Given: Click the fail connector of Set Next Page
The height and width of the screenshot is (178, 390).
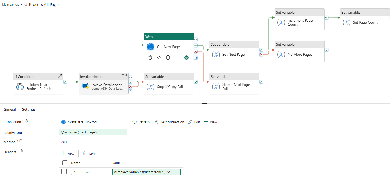Looking at the screenshot, I should pyautogui.click(x=261, y=54).
